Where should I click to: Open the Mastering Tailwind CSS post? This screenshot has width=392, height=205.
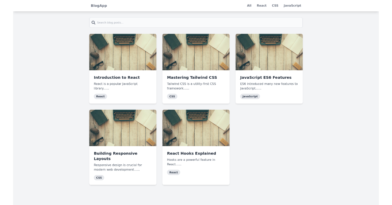pos(192,77)
